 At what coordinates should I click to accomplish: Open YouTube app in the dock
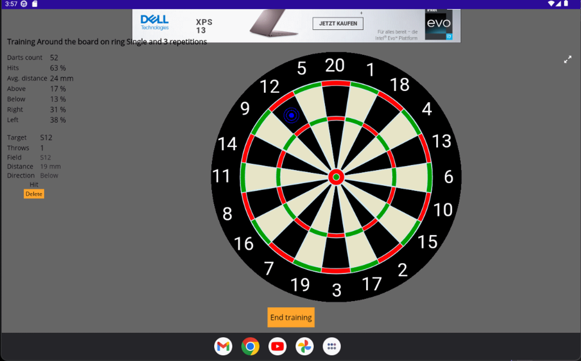tap(277, 346)
